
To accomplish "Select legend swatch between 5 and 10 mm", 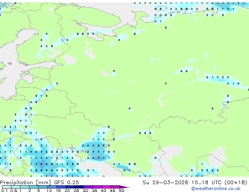I will tap(43, 187).
